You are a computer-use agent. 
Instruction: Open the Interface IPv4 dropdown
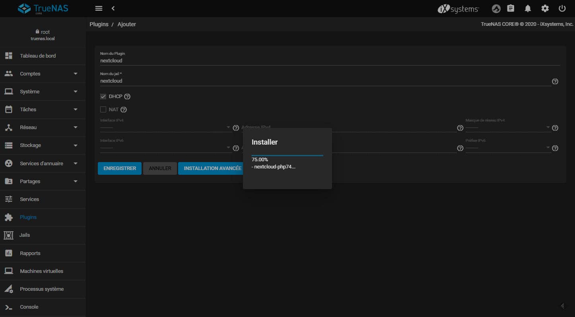(x=165, y=128)
